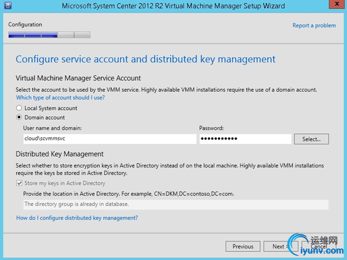Click the 'Configure service account and distributed key management' heading
This screenshot has width=347, height=260.
[x=146, y=60]
